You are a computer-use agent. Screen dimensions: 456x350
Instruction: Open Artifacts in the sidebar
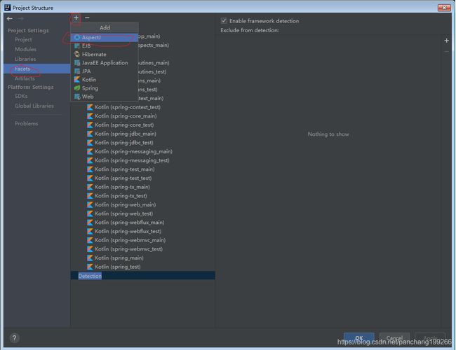(25, 78)
